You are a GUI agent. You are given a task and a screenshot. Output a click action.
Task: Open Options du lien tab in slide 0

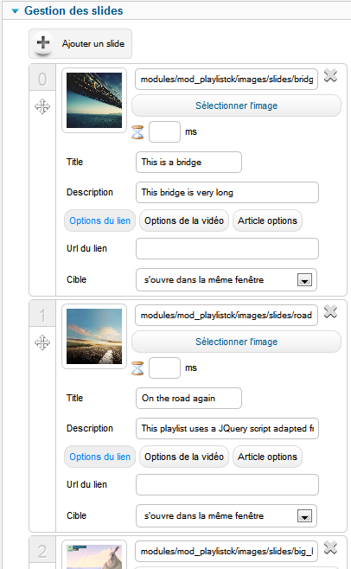(x=99, y=221)
